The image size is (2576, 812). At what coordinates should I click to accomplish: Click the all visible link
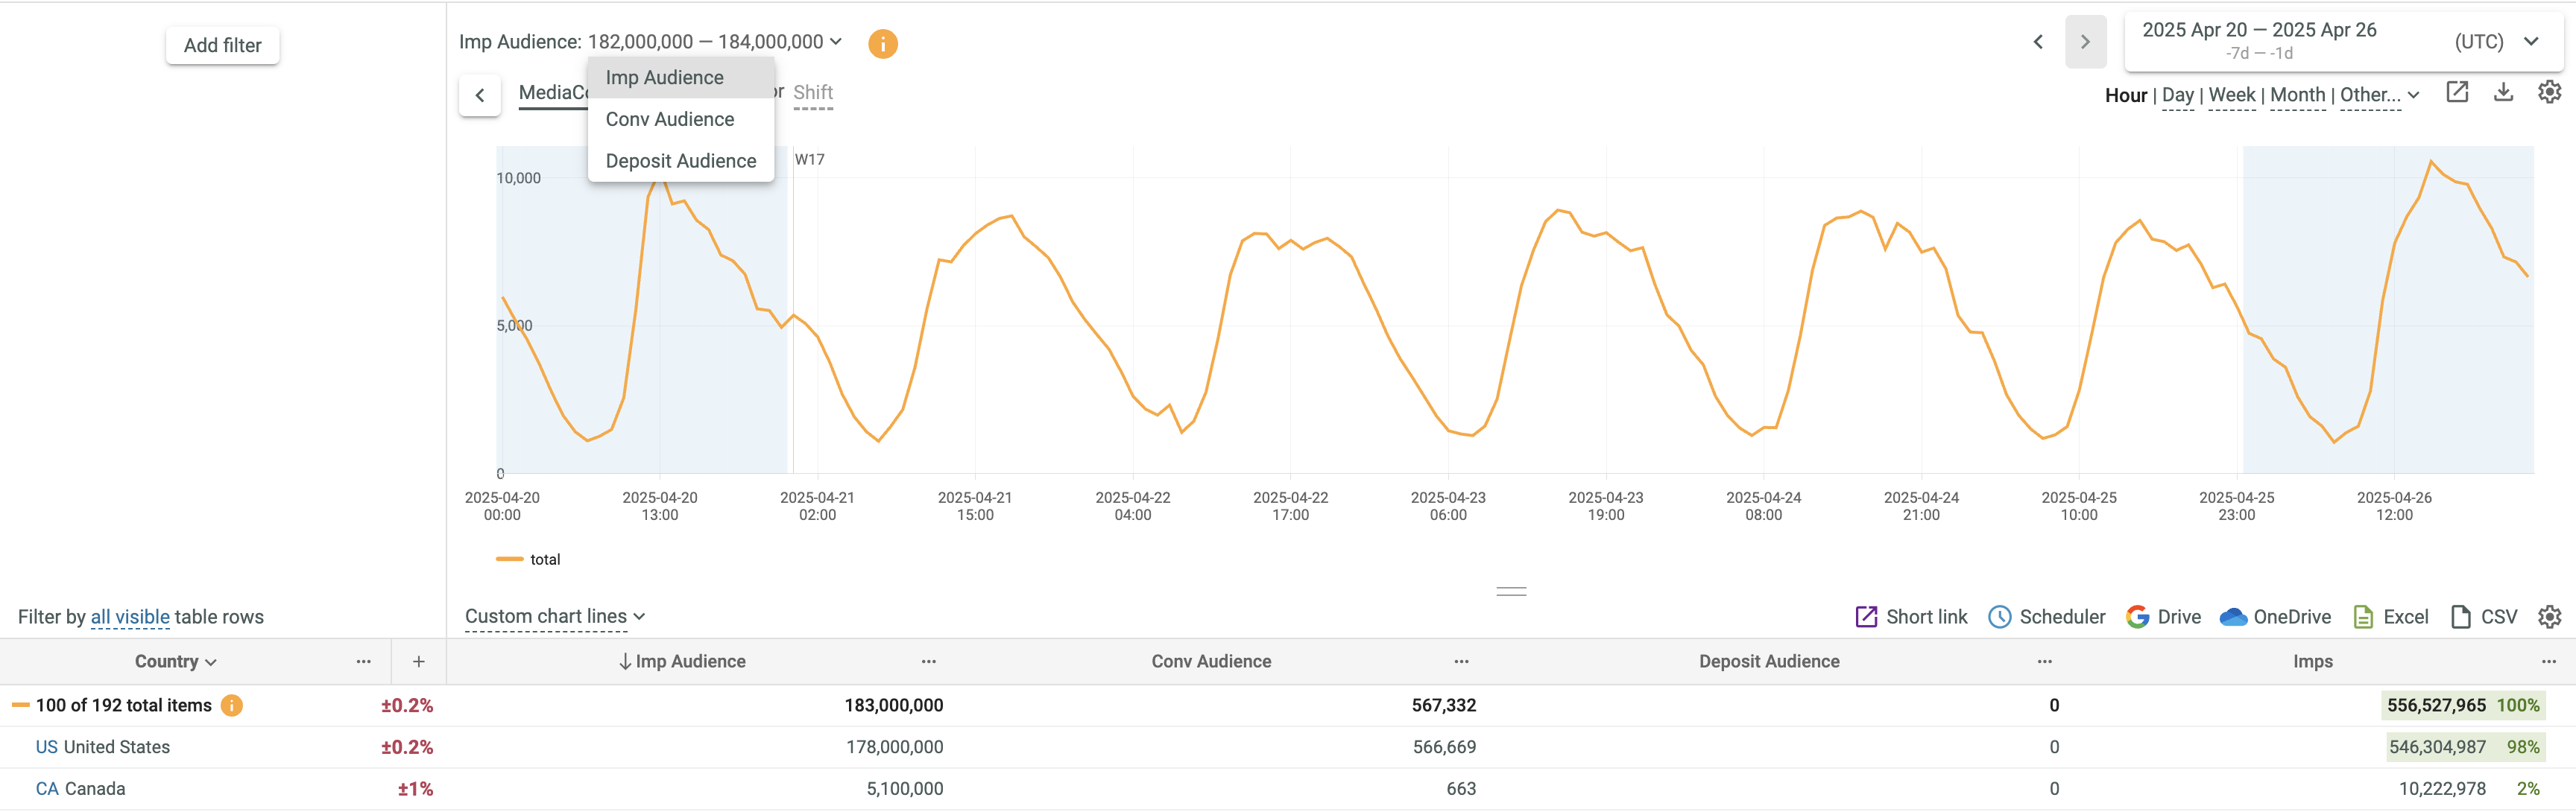(130, 617)
